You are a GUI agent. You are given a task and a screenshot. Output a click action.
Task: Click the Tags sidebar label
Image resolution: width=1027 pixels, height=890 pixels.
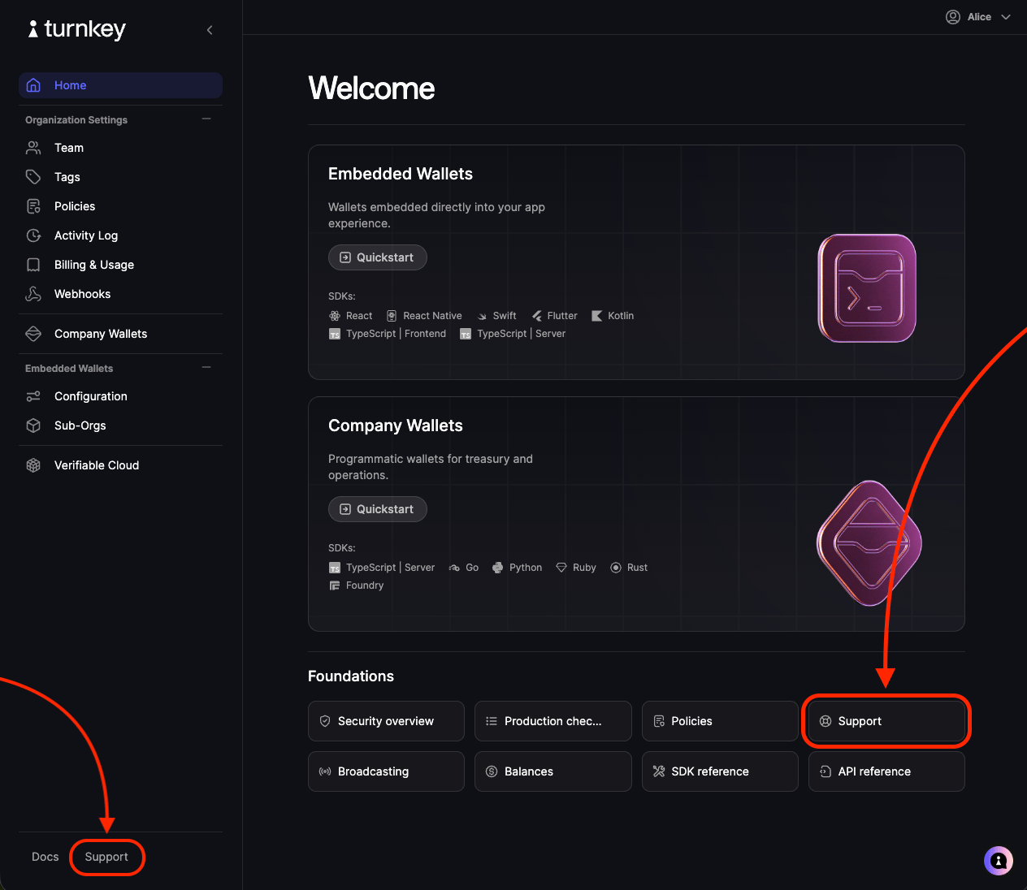click(x=67, y=177)
